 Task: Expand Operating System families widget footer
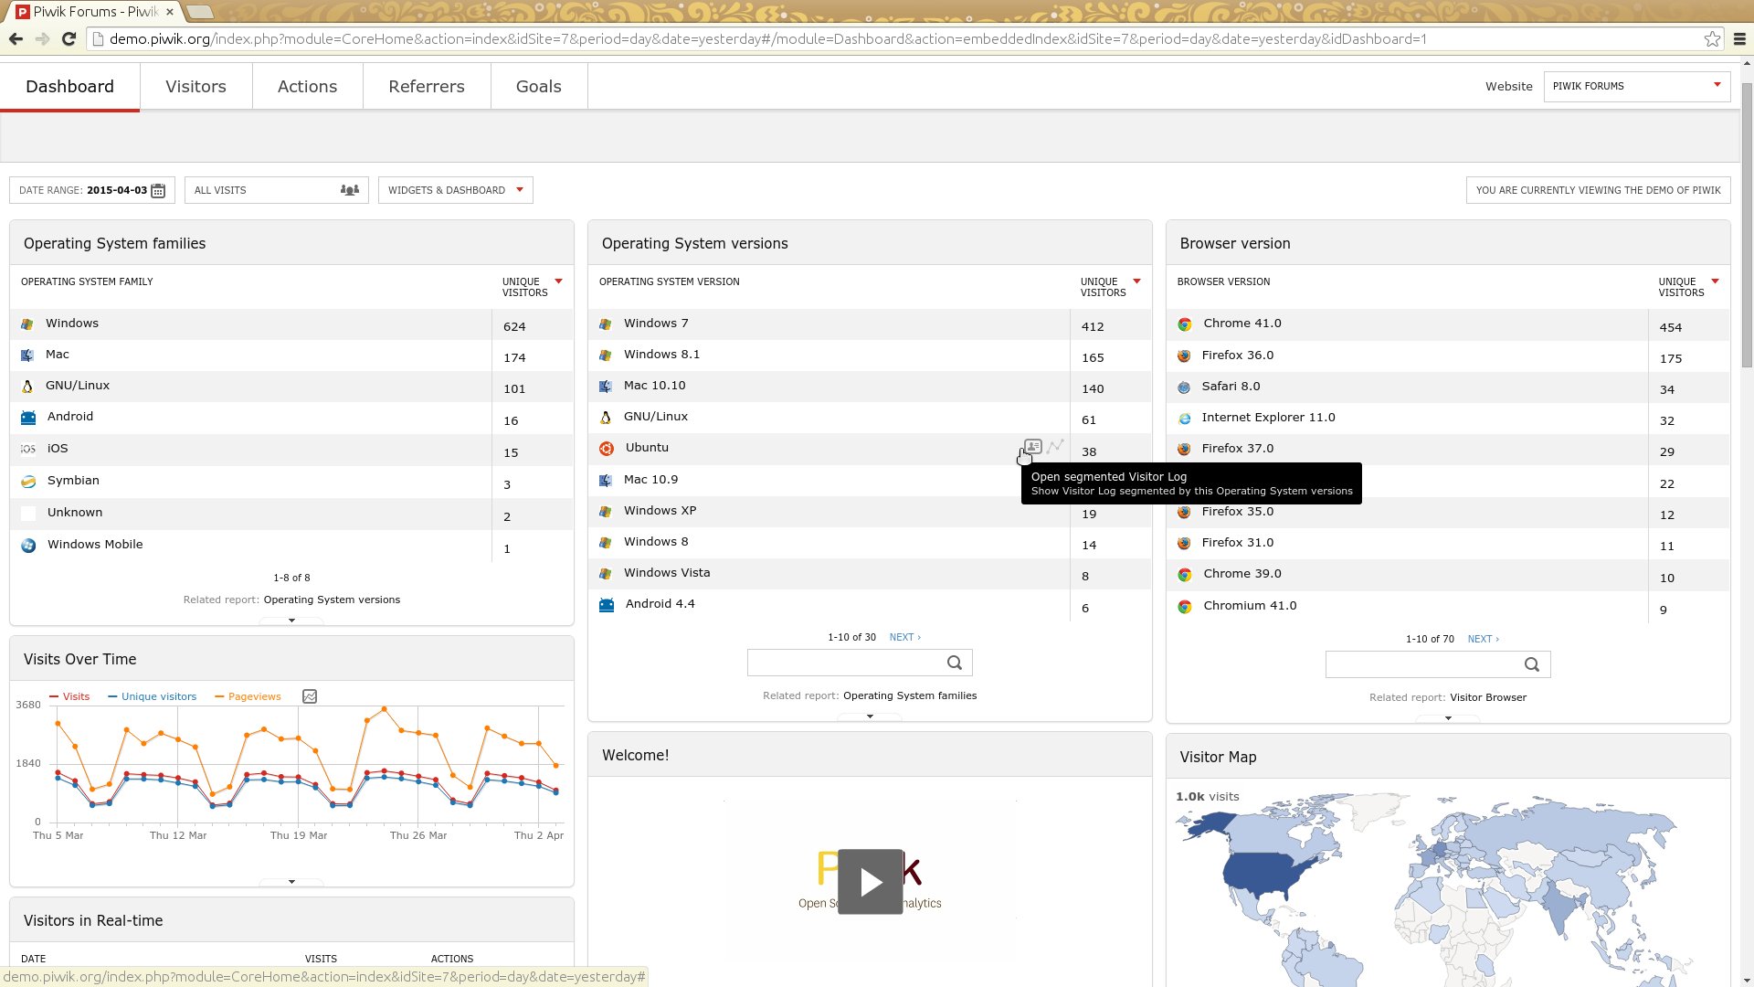[291, 621]
